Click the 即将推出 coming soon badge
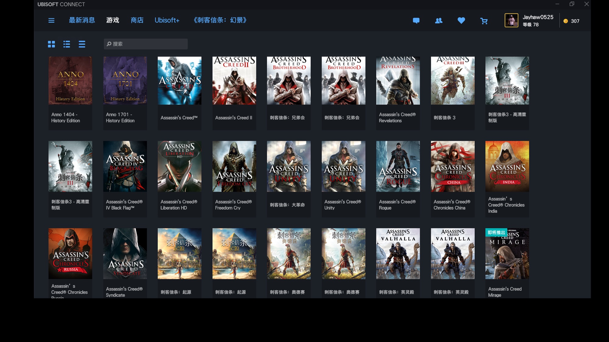Screen dimensions: 609x342 pos(496,233)
